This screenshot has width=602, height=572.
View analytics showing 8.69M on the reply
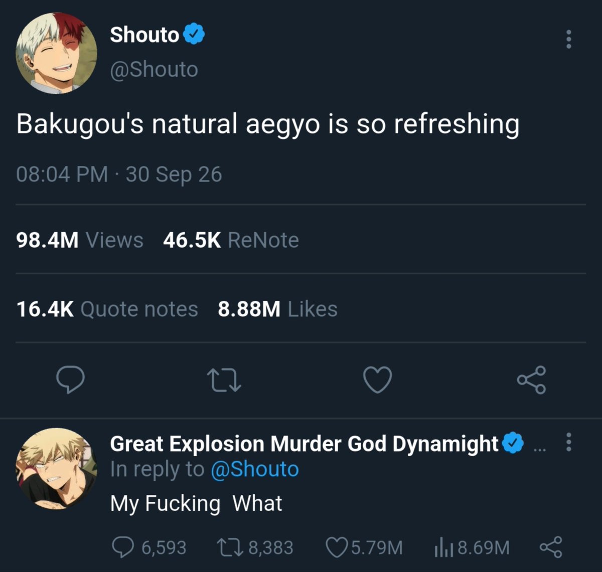[x=472, y=547]
